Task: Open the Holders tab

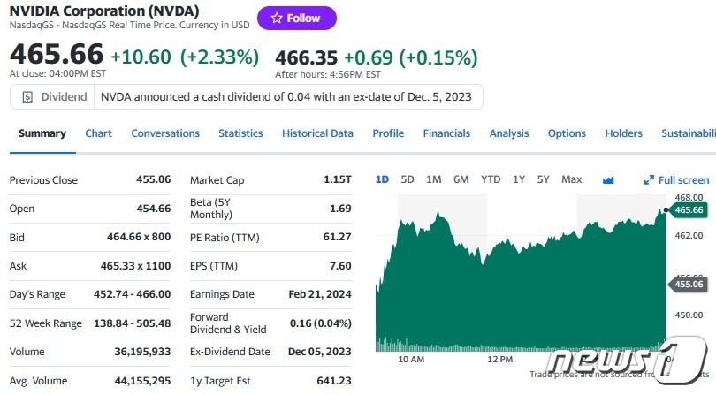Action: 623,133
